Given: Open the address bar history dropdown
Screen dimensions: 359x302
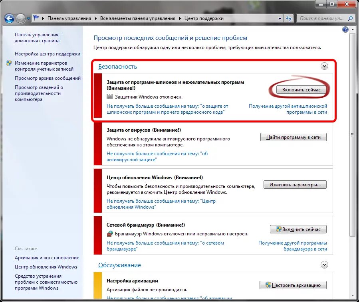Looking at the screenshot, I should tap(280, 18).
